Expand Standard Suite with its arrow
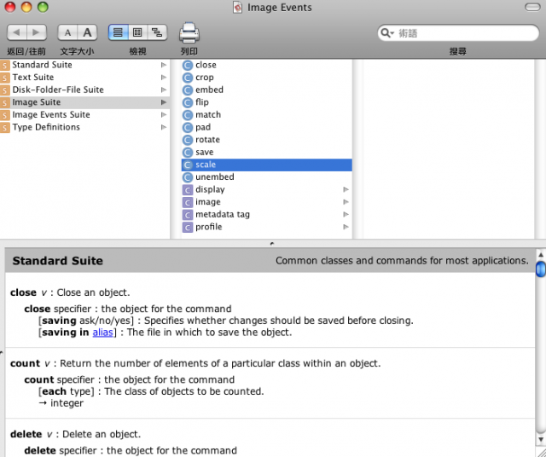546x457 pixels. (163, 65)
